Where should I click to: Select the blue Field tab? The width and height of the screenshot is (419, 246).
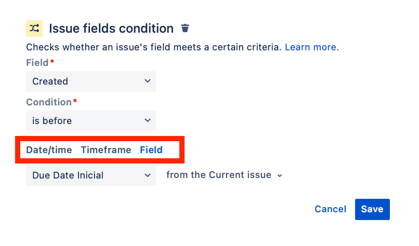pos(151,150)
